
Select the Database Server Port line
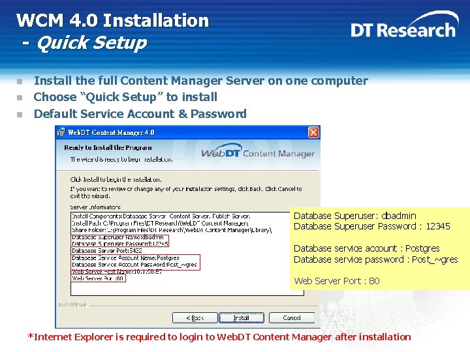click(106, 251)
